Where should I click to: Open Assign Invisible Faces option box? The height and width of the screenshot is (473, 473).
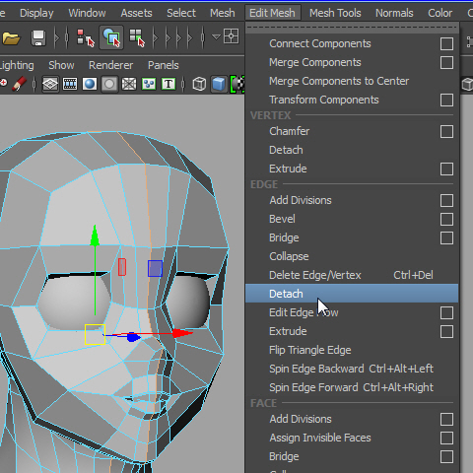(x=446, y=438)
